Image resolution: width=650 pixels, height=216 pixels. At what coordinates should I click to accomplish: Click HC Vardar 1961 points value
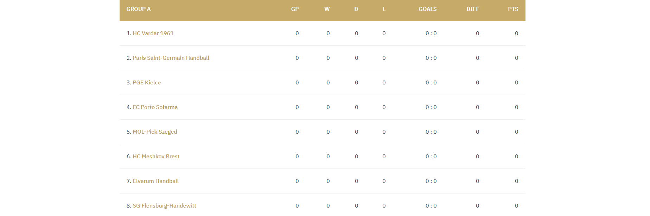point(516,33)
